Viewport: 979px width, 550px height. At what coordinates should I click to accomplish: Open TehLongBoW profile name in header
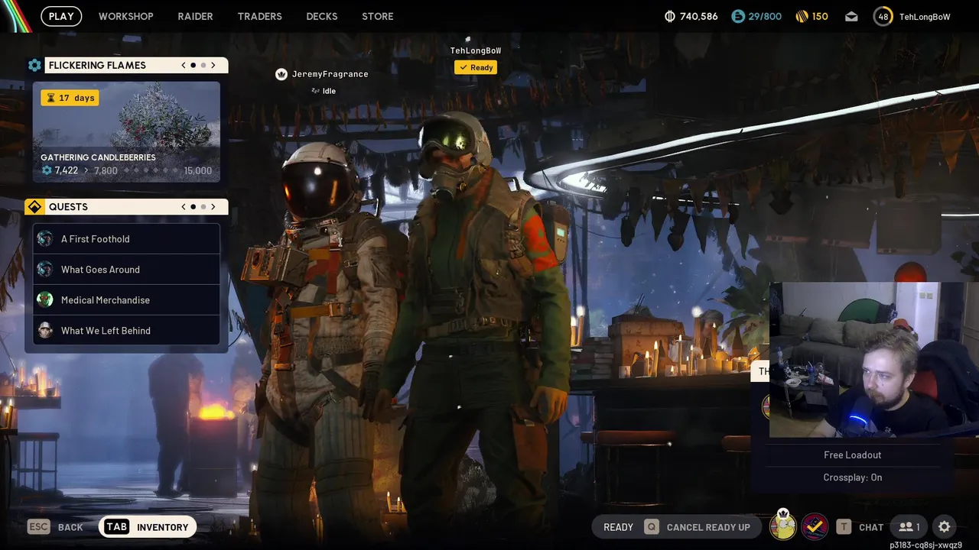click(x=925, y=17)
